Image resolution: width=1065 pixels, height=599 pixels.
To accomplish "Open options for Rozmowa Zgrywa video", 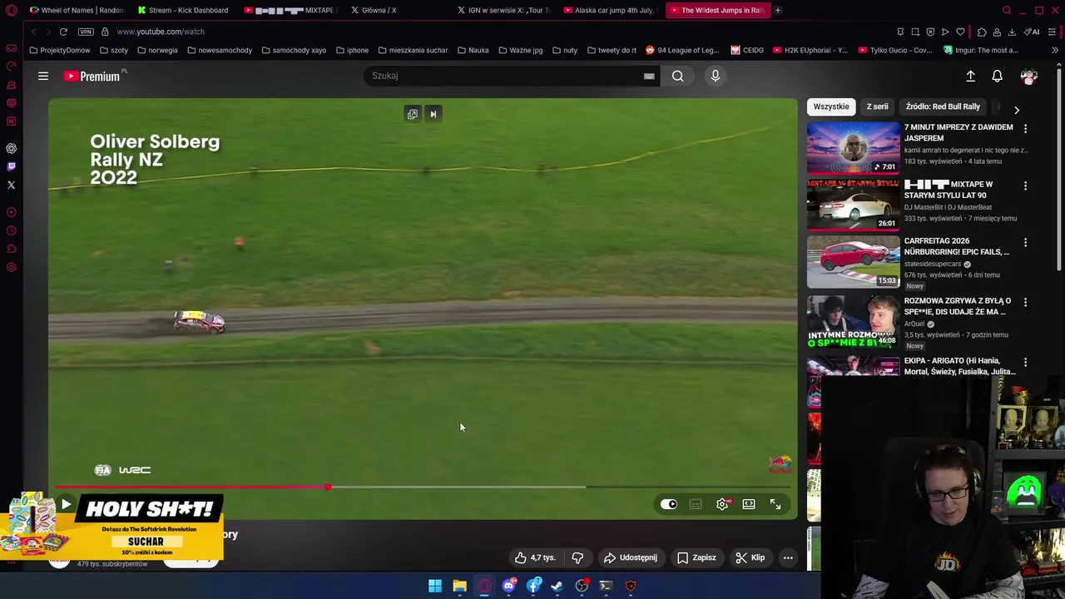I will (x=1025, y=302).
